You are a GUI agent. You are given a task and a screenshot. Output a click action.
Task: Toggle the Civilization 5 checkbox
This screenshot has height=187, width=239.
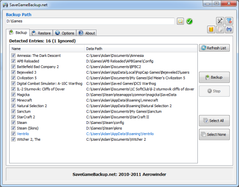point(13,78)
